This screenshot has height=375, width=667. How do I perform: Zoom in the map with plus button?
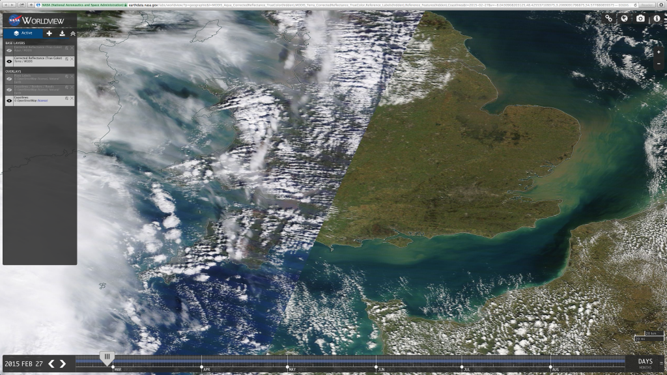[x=659, y=52]
